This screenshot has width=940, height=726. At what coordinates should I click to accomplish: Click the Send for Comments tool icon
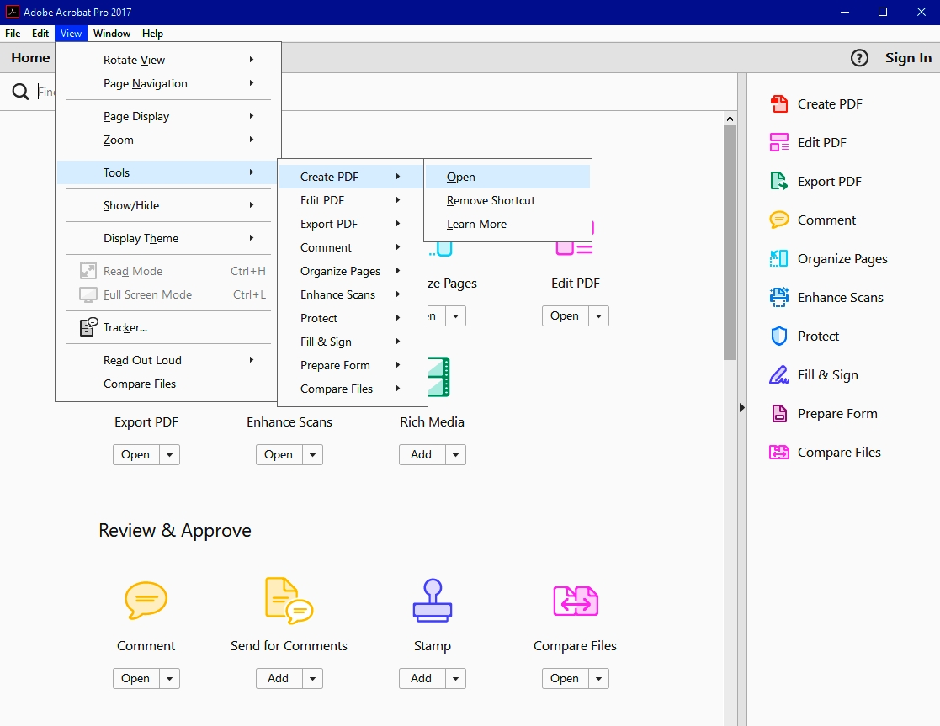(289, 600)
